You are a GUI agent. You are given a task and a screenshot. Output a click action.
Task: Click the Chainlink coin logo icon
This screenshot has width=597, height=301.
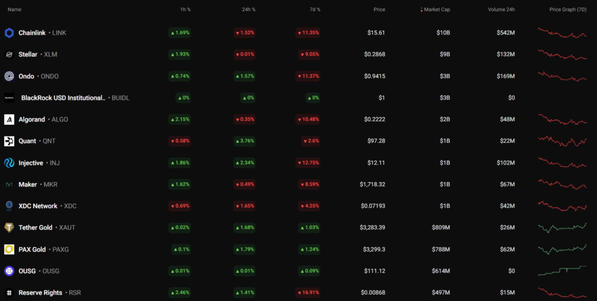pos(9,33)
